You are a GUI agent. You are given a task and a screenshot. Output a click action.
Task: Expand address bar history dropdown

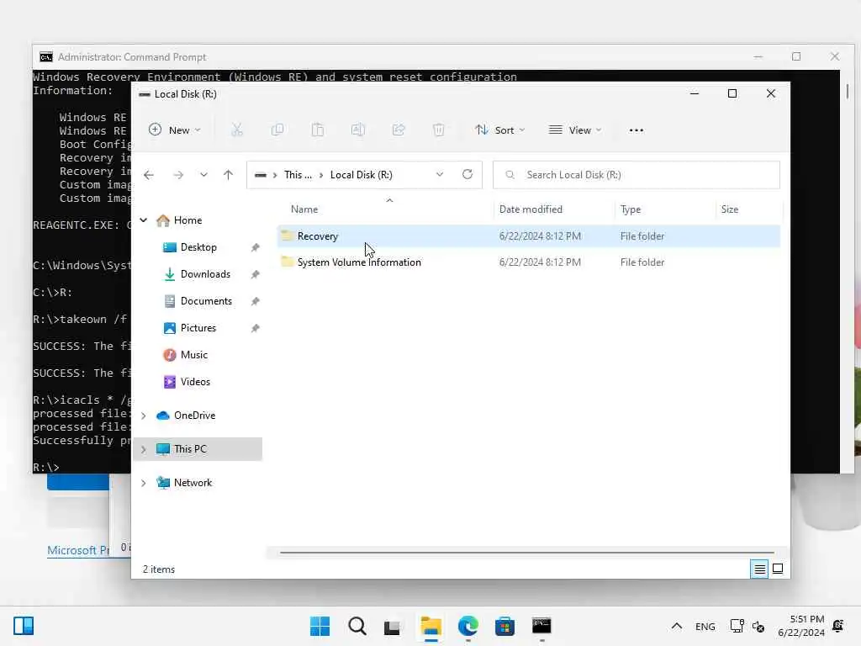click(x=440, y=174)
